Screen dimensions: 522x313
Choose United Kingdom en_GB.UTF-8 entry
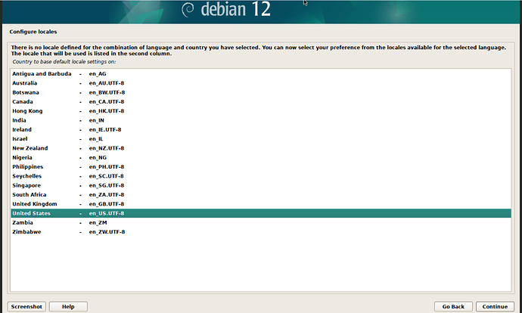tap(261, 204)
